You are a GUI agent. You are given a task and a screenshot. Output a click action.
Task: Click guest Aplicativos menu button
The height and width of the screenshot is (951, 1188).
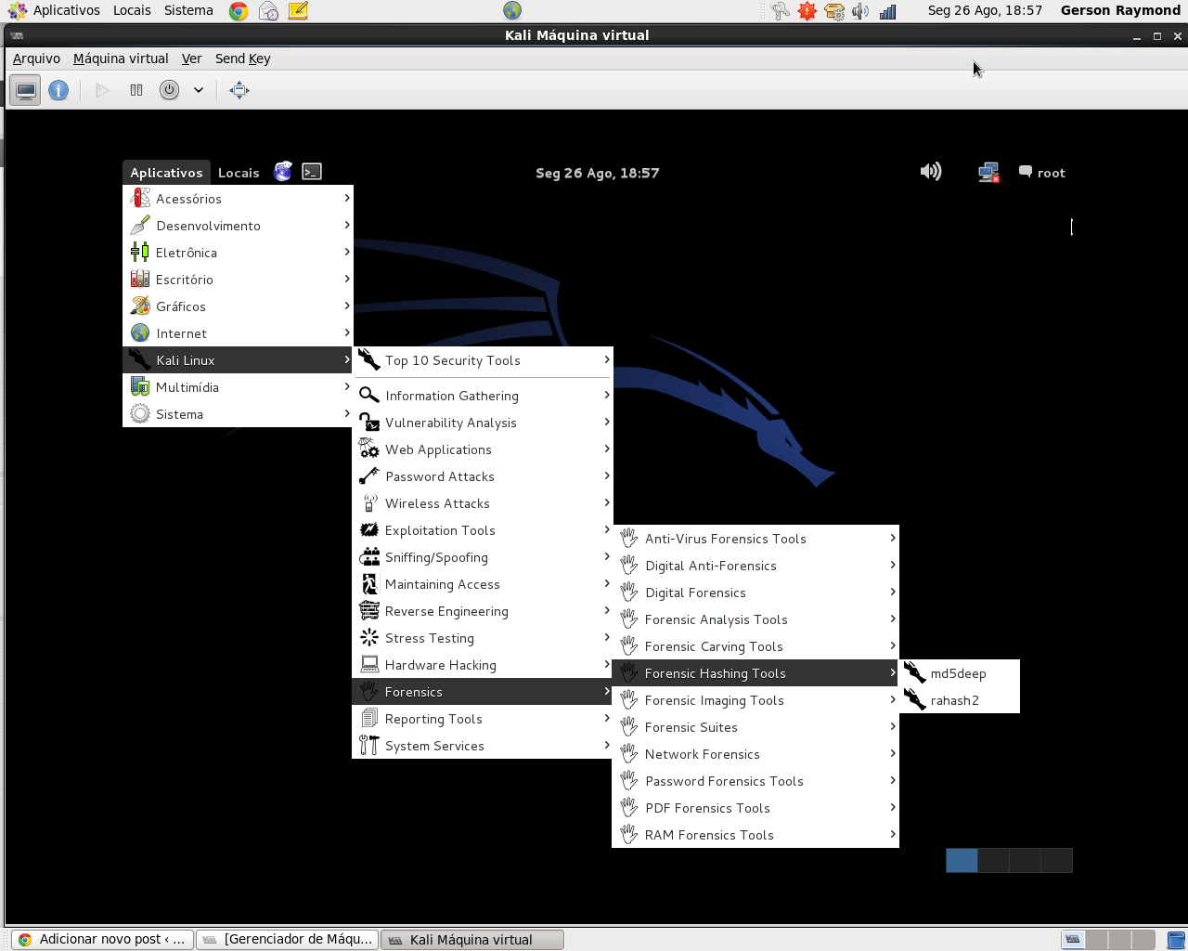pyautogui.click(x=166, y=173)
